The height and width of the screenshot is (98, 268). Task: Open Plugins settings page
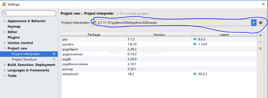click(x=14, y=37)
